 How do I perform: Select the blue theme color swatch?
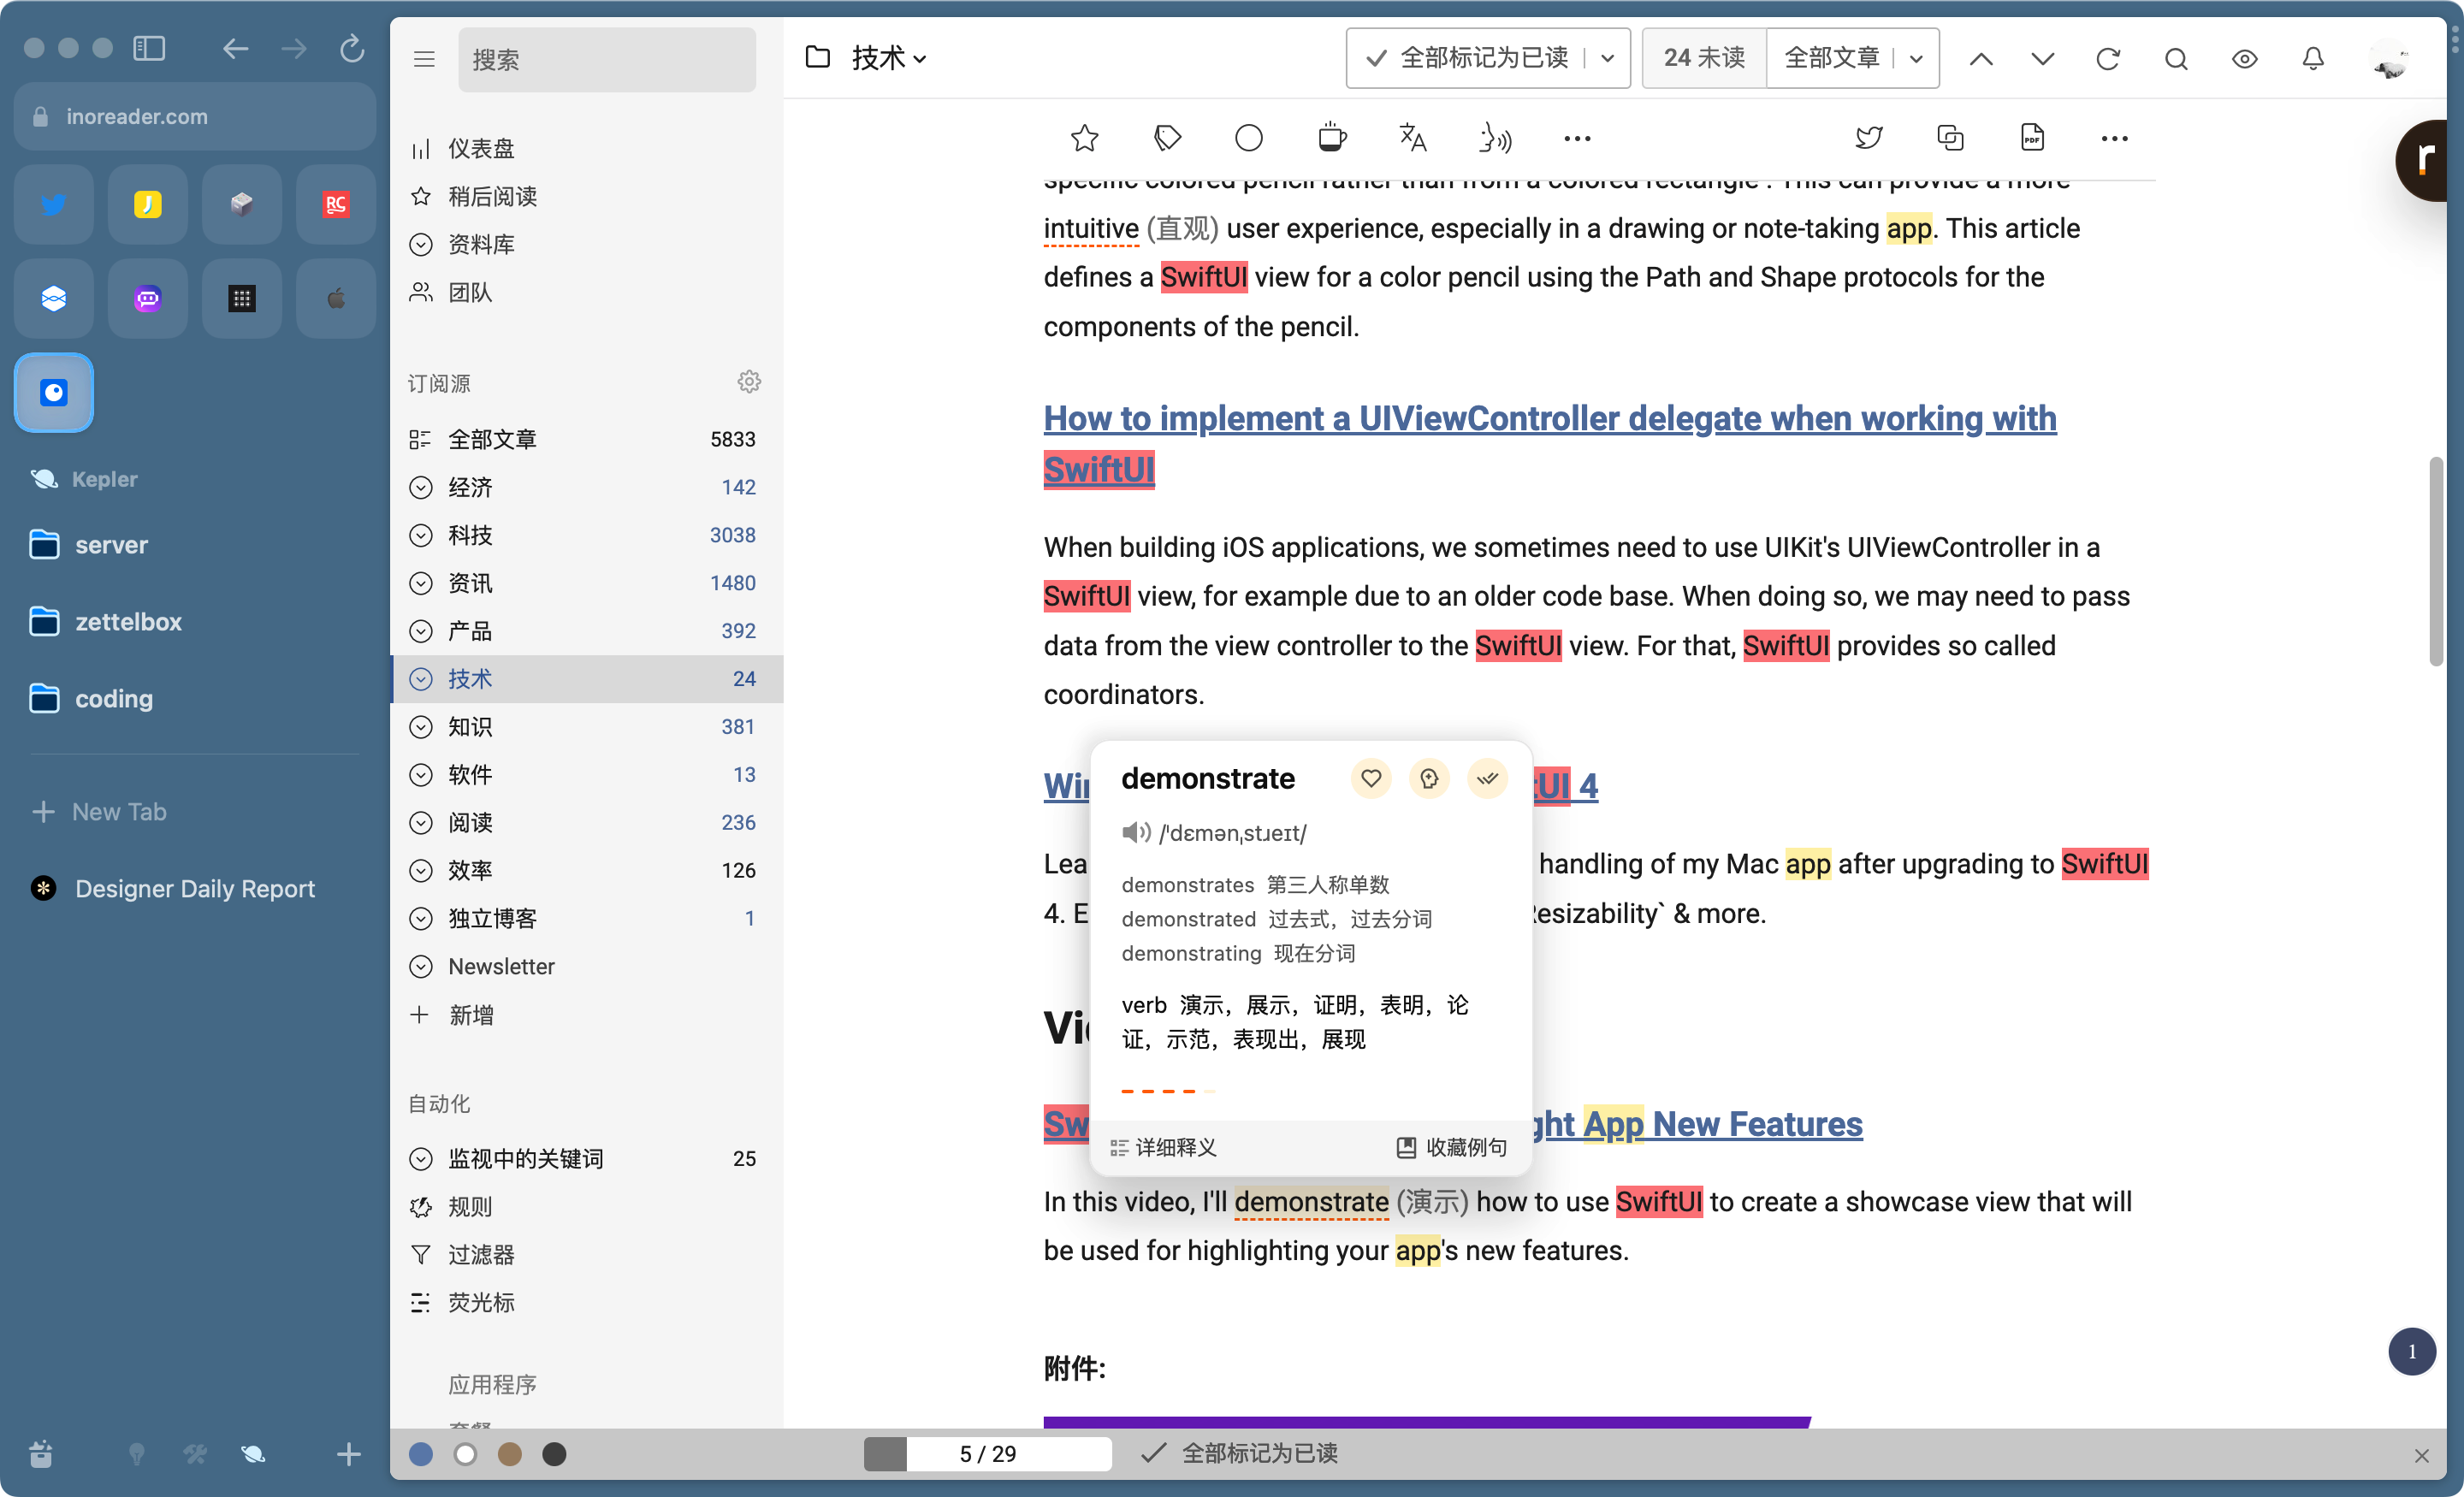point(421,1454)
